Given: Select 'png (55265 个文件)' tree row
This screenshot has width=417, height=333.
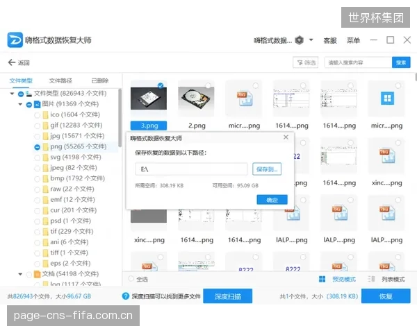Looking at the screenshot, I should [76, 146].
